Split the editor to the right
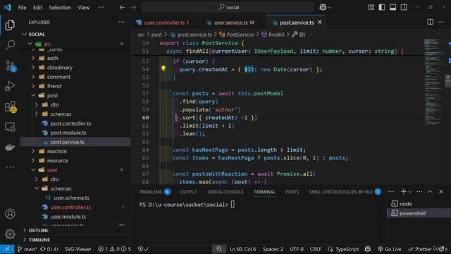Viewport: 451px width, 254px height. pos(430,22)
